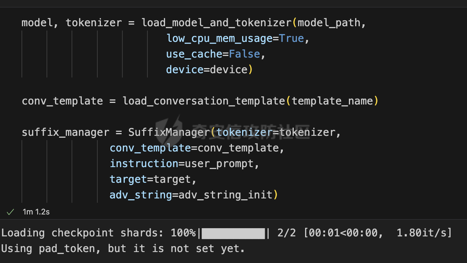This screenshot has width=467, height=263.
Task: Click the True value in code
Action: 291,38
